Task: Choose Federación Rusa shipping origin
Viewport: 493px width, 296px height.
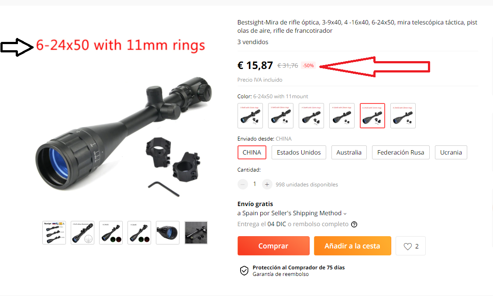Action: [x=400, y=152]
